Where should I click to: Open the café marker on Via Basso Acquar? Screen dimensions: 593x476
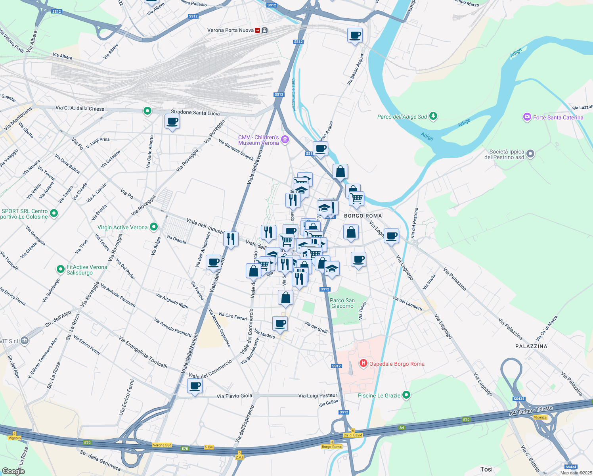355,36
